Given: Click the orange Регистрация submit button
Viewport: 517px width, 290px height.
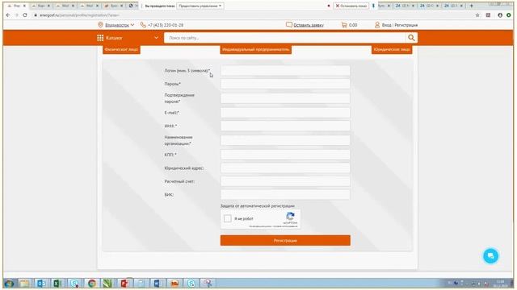Looking at the screenshot, I should [x=285, y=240].
